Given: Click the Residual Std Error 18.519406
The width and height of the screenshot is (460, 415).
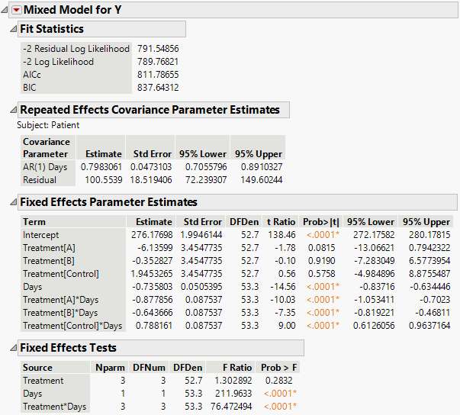Looking at the screenshot, I should click(151, 180).
